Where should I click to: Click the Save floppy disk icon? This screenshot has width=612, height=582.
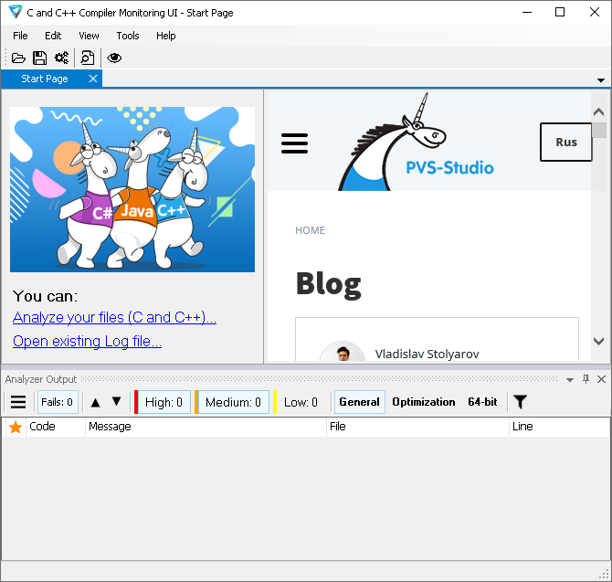coord(39,58)
